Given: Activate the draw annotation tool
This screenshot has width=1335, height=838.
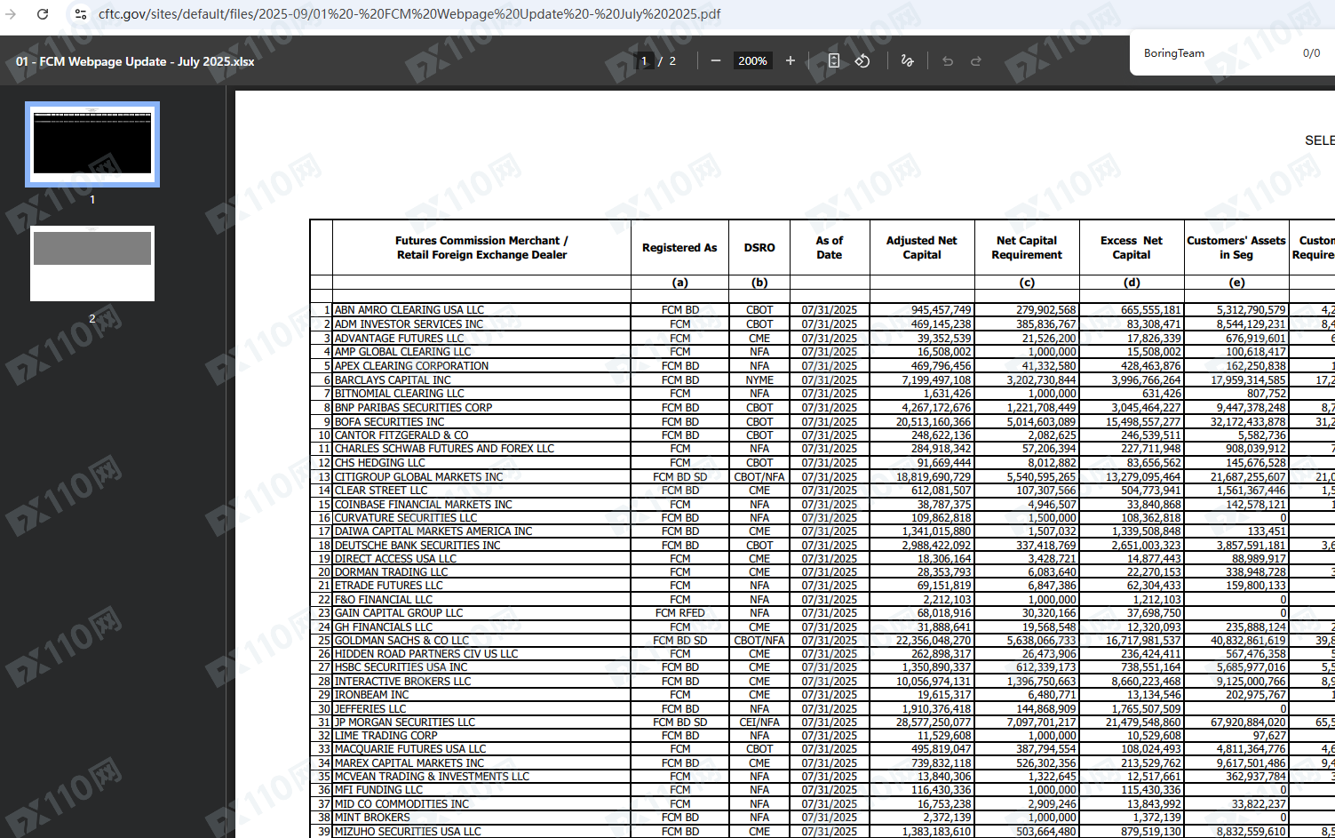Looking at the screenshot, I should click(x=907, y=60).
